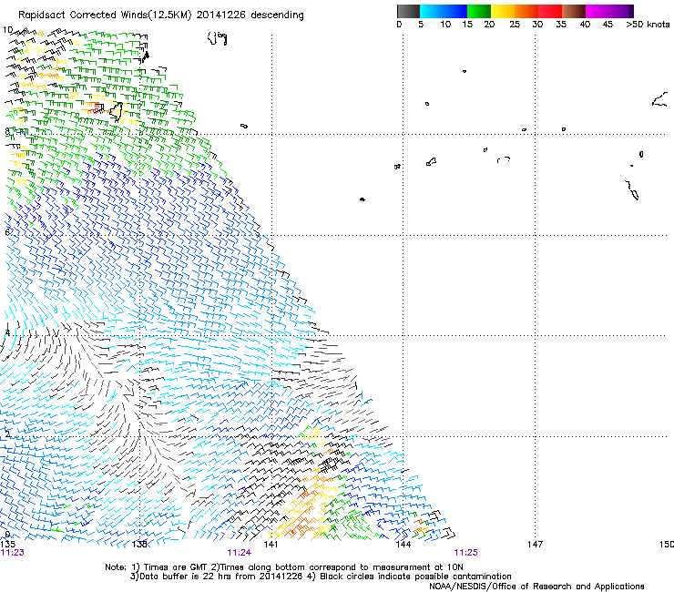Click the latitude label 8

[7, 131]
